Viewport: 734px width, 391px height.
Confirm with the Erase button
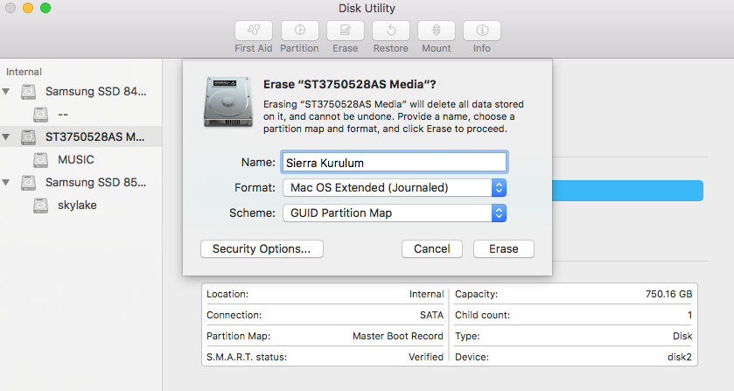[x=503, y=249]
